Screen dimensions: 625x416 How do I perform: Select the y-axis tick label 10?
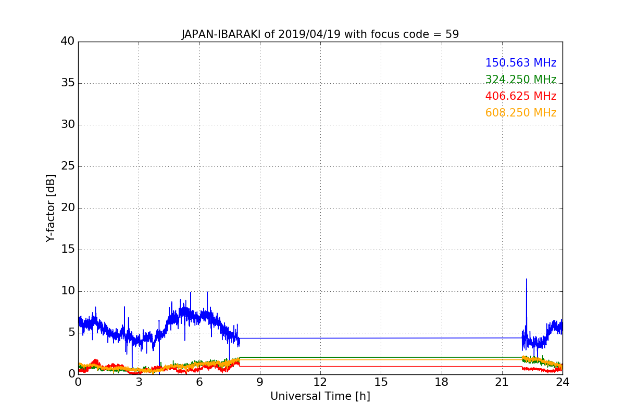click(x=68, y=291)
